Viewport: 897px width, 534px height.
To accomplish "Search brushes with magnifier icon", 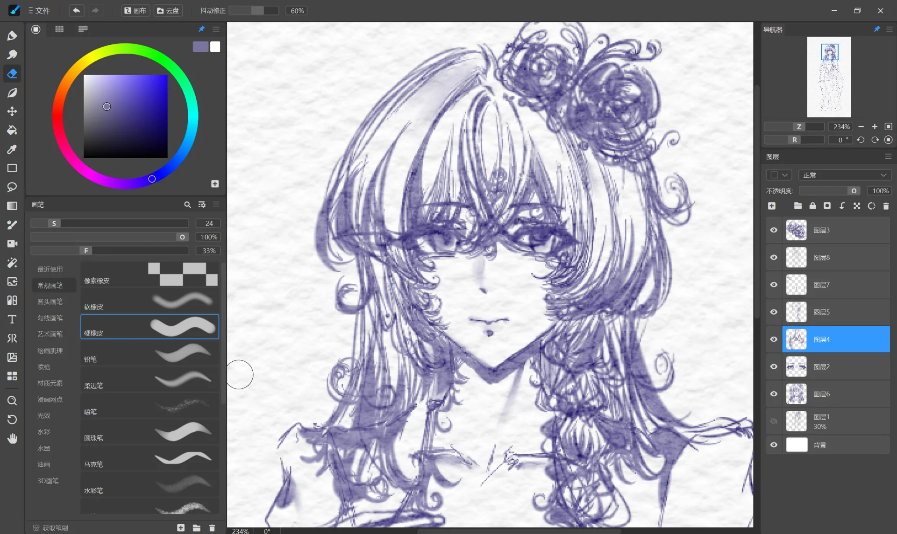I will click(x=187, y=204).
